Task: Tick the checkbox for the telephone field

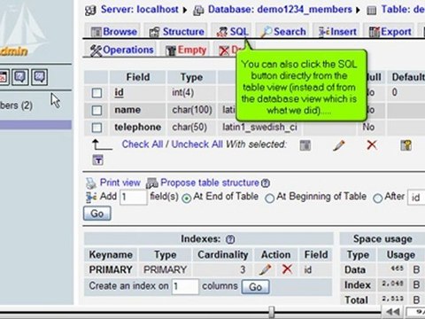Action: click(x=97, y=128)
